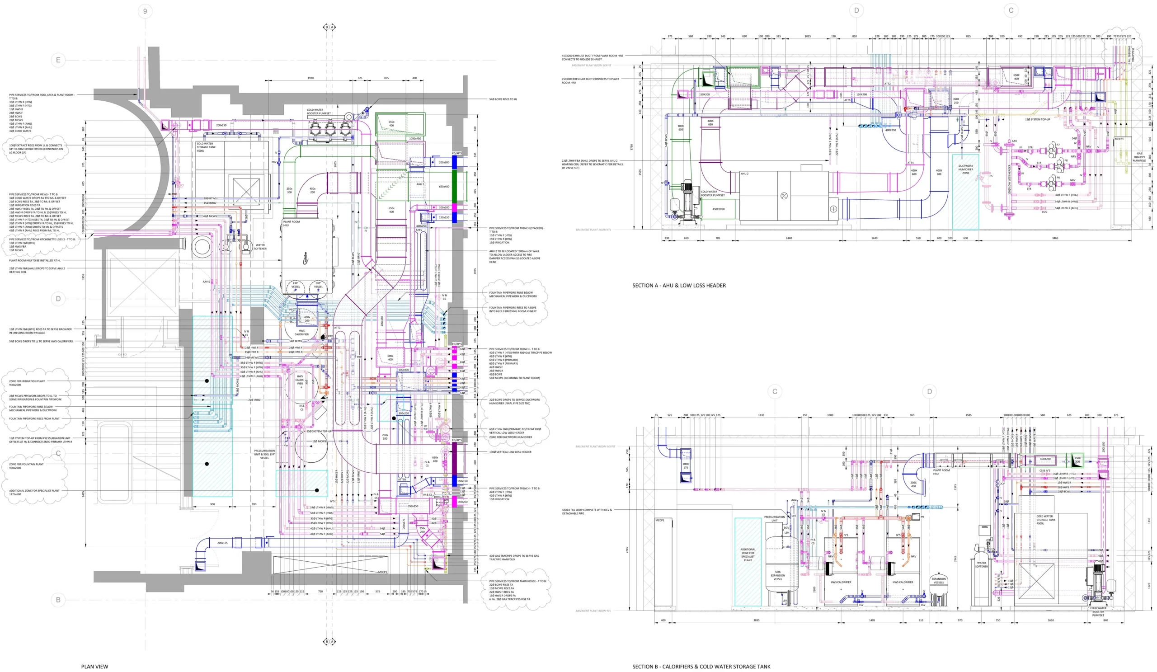
Task: Select the PLAN VIEW title text
Action: point(94,667)
